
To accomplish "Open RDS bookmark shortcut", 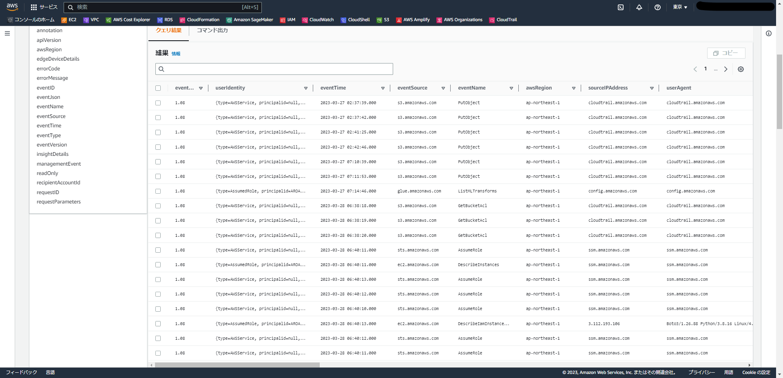I will 165,20.
